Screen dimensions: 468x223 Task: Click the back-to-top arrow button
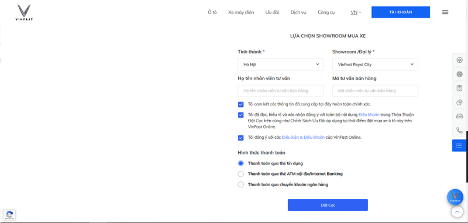point(457,212)
